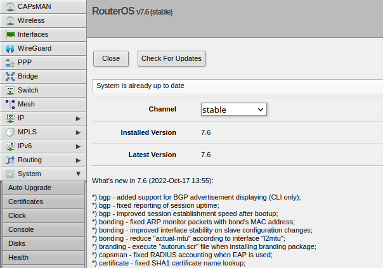The width and height of the screenshot is (383, 268).
Task: Open the Mesh menu item
Action: click(43, 104)
